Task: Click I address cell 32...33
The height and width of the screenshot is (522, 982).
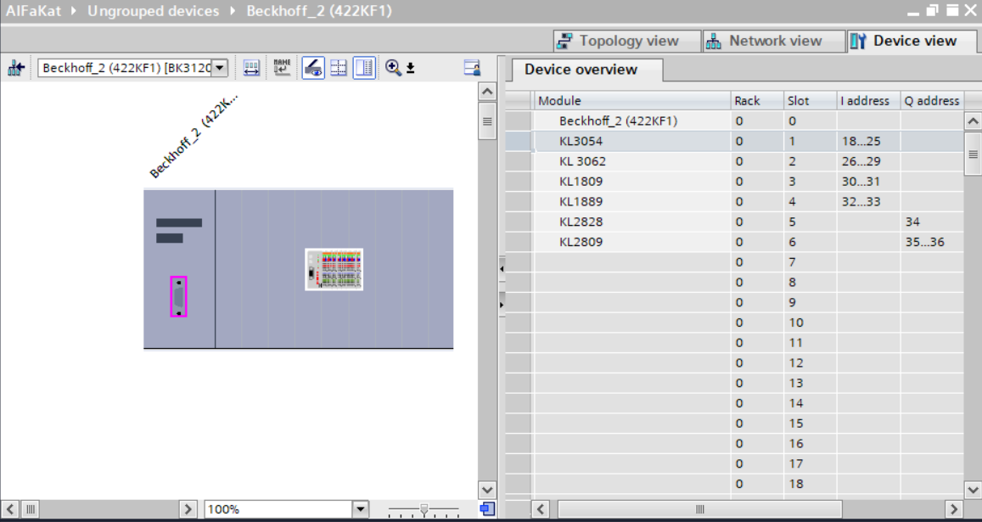Action: [868, 201]
